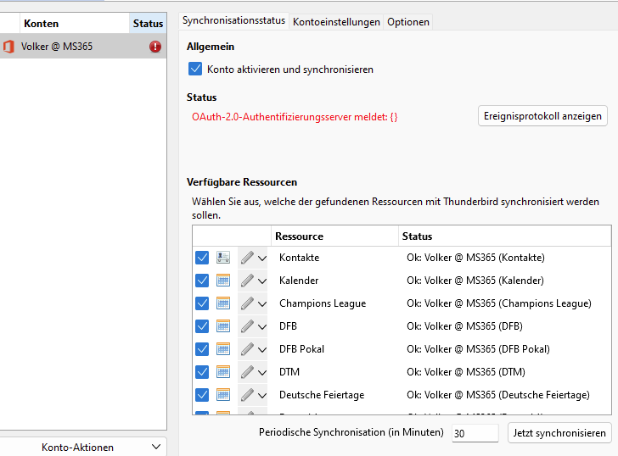
Task: Click 'Ereignisprotokoll anzeigen' button
Action: tap(542, 116)
